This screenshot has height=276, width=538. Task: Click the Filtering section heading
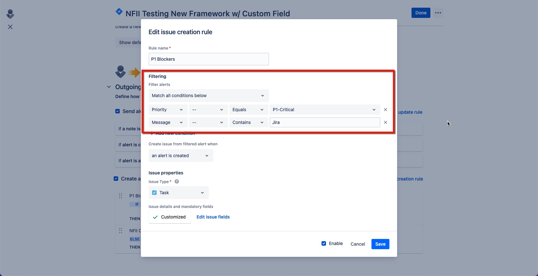point(157,76)
